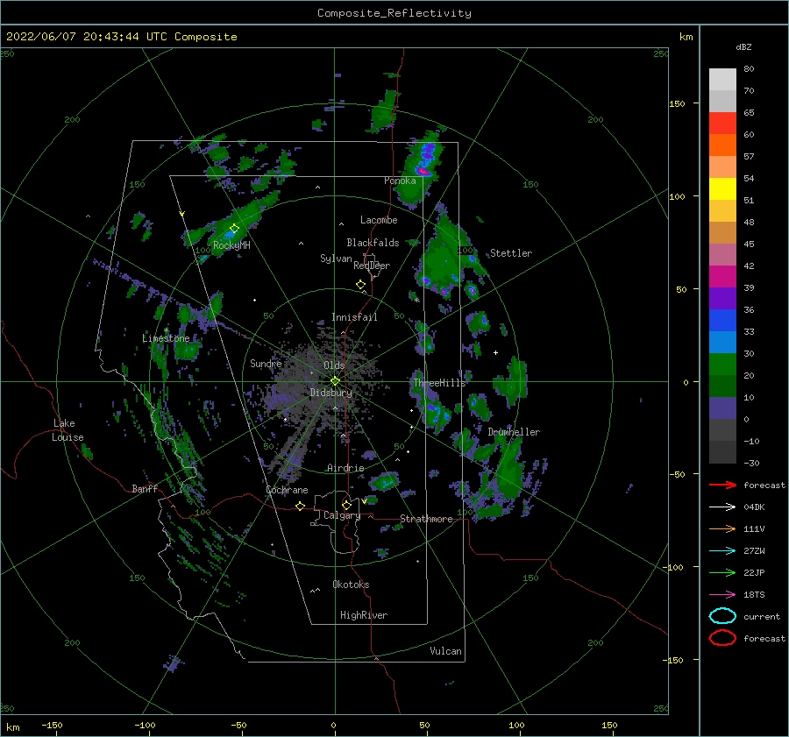Screen dimensions: 789x737
Task: Click the Olds city label
Action: click(334, 365)
